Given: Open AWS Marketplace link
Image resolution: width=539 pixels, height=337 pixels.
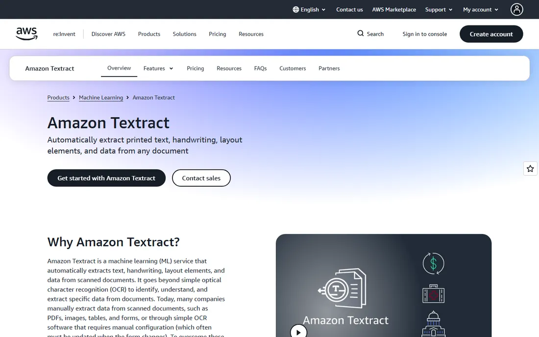Looking at the screenshot, I should click(394, 10).
